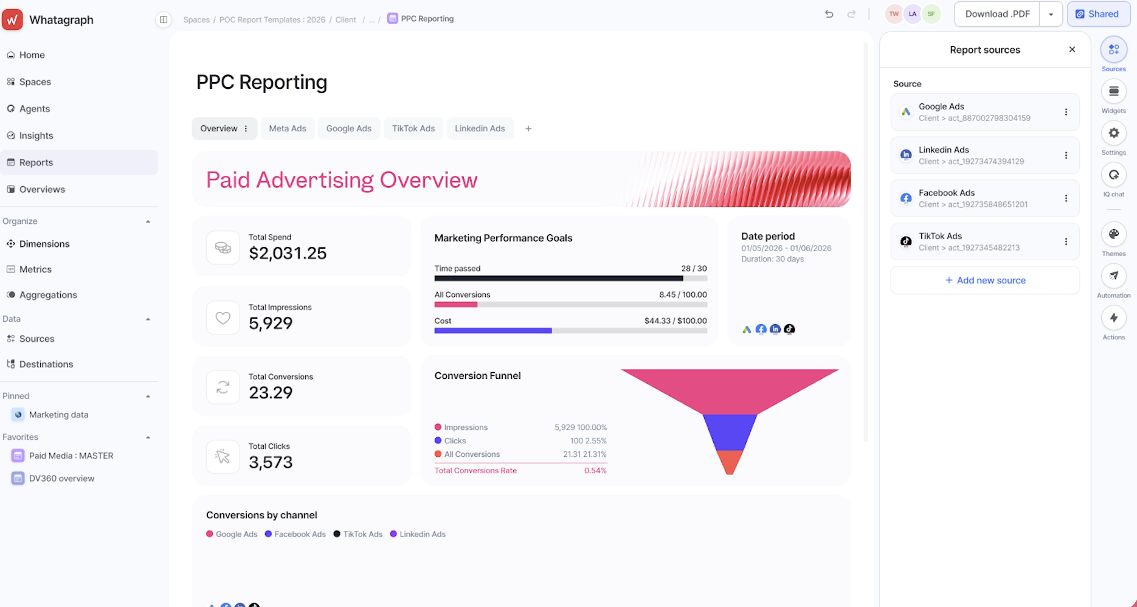Click the Total Spend coins icon
This screenshot has width=1137, height=607.
223,248
